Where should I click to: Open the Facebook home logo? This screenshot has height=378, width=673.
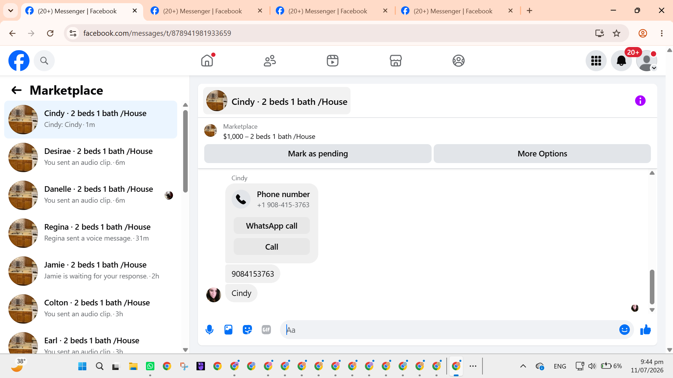coord(19,61)
